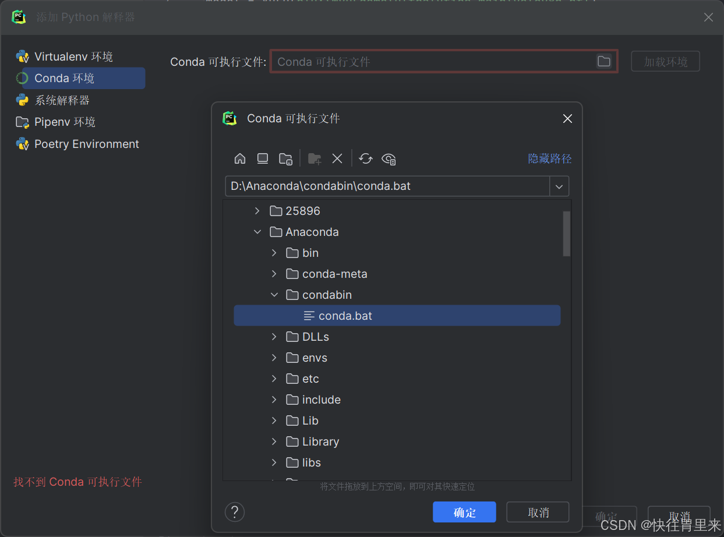Toggle show hidden files eye icon
This screenshot has height=537, width=724.
tap(389, 158)
